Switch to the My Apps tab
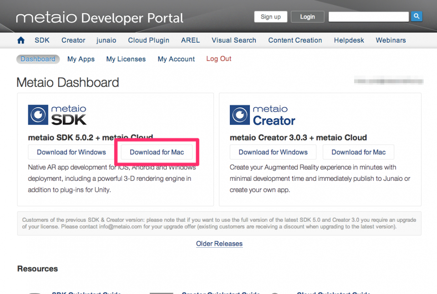Viewport: 437px width, 294px height. [x=81, y=59]
